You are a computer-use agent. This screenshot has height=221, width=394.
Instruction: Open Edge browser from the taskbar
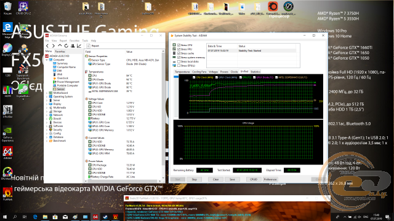35,217
